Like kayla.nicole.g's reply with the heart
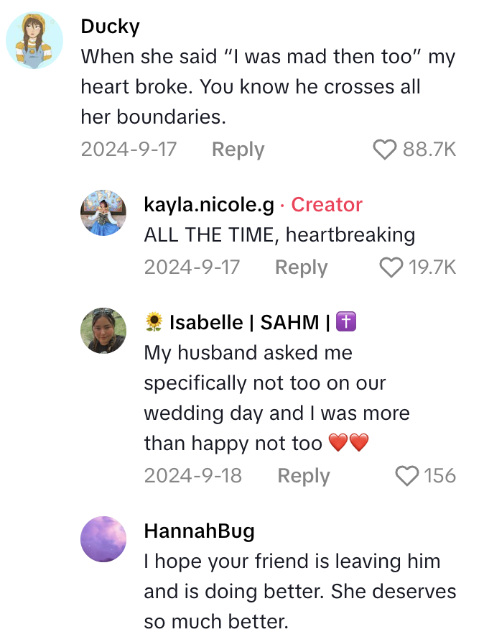 coord(391,267)
